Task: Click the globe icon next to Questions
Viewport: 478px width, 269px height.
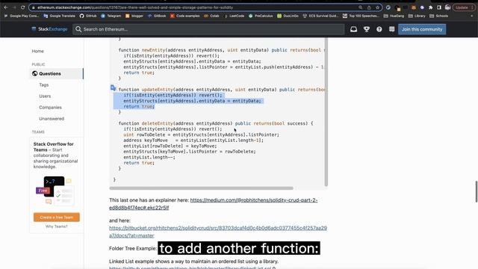Action: click(35, 73)
